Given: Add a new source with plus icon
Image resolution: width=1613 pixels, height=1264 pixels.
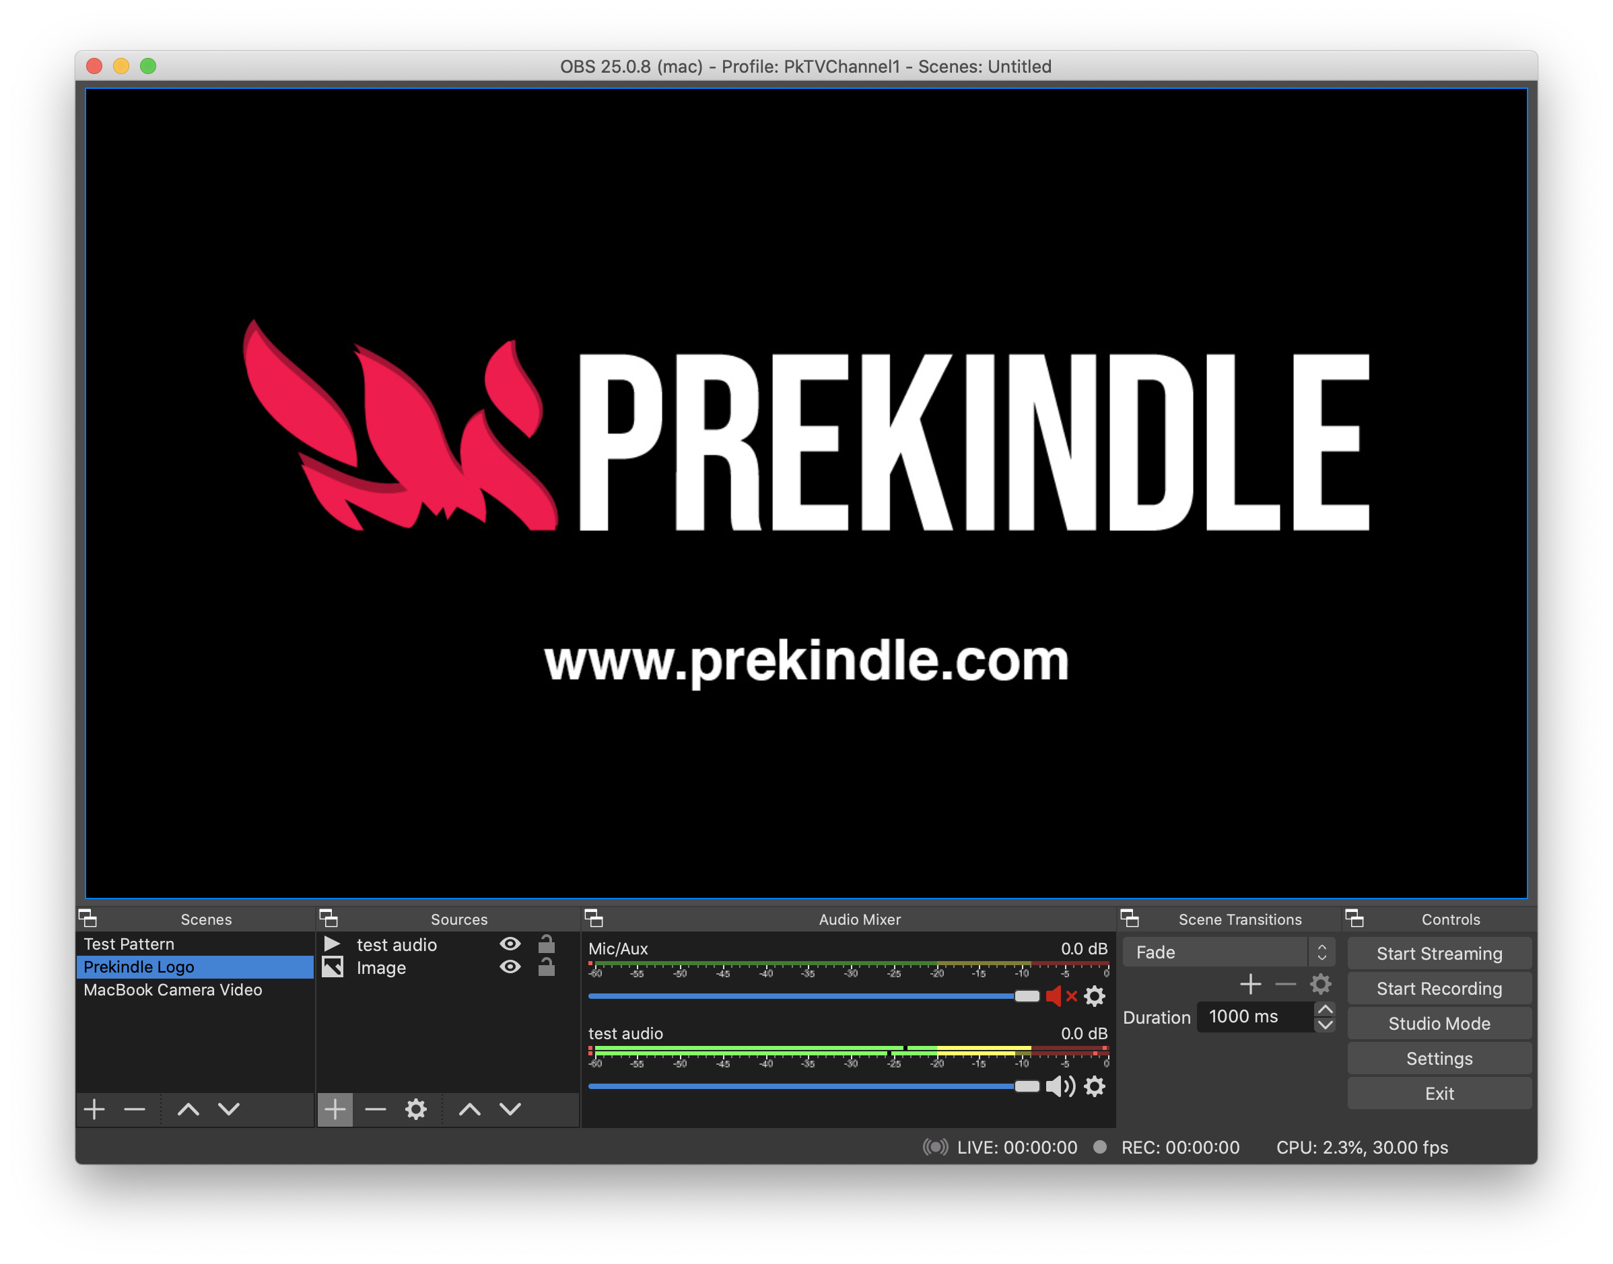Looking at the screenshot, I should 335,1109.
